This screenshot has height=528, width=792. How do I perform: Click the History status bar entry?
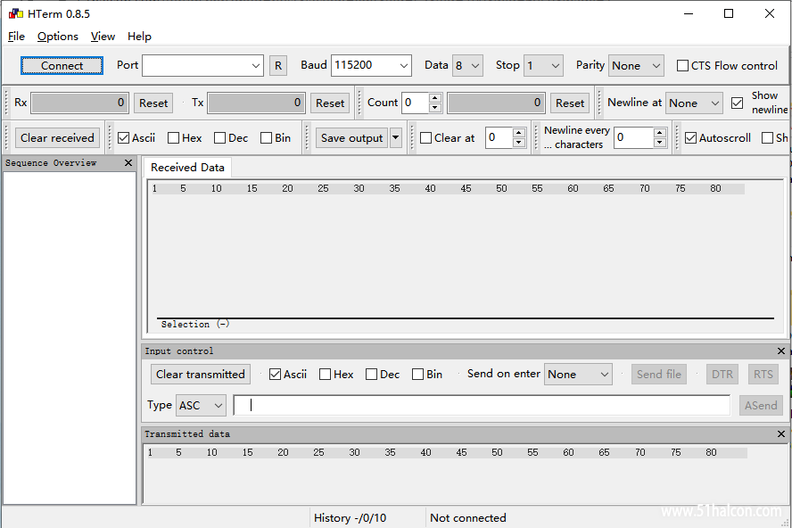(x=350, y=518)
